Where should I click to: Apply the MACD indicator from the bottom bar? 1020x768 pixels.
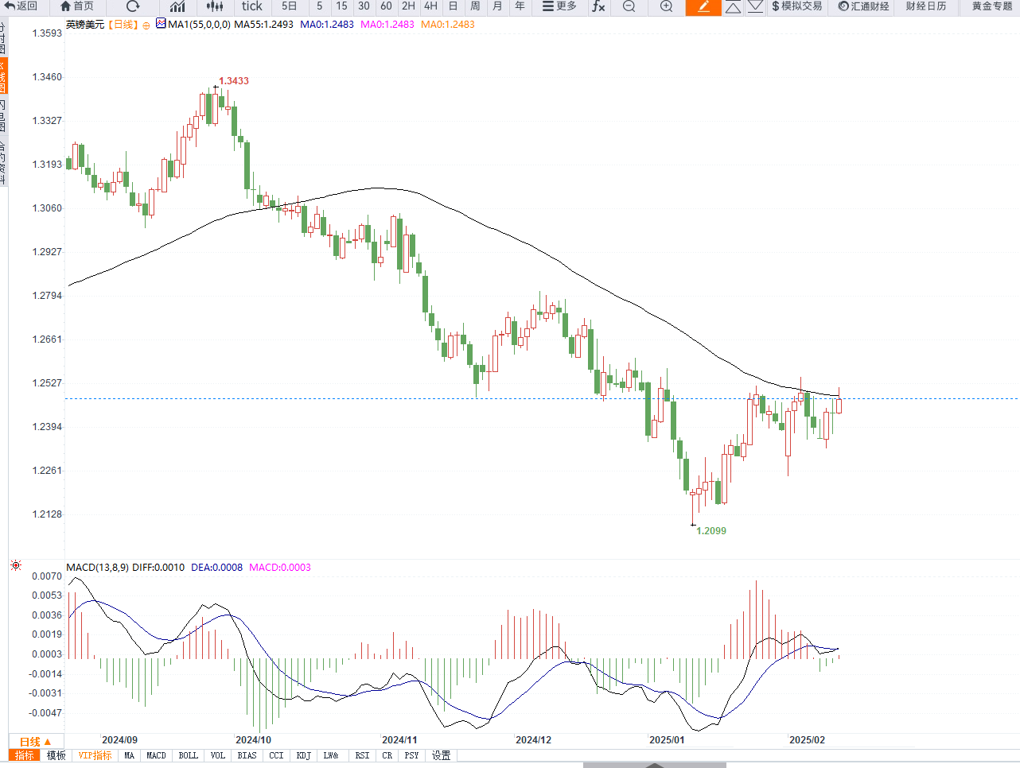(156, 755)
